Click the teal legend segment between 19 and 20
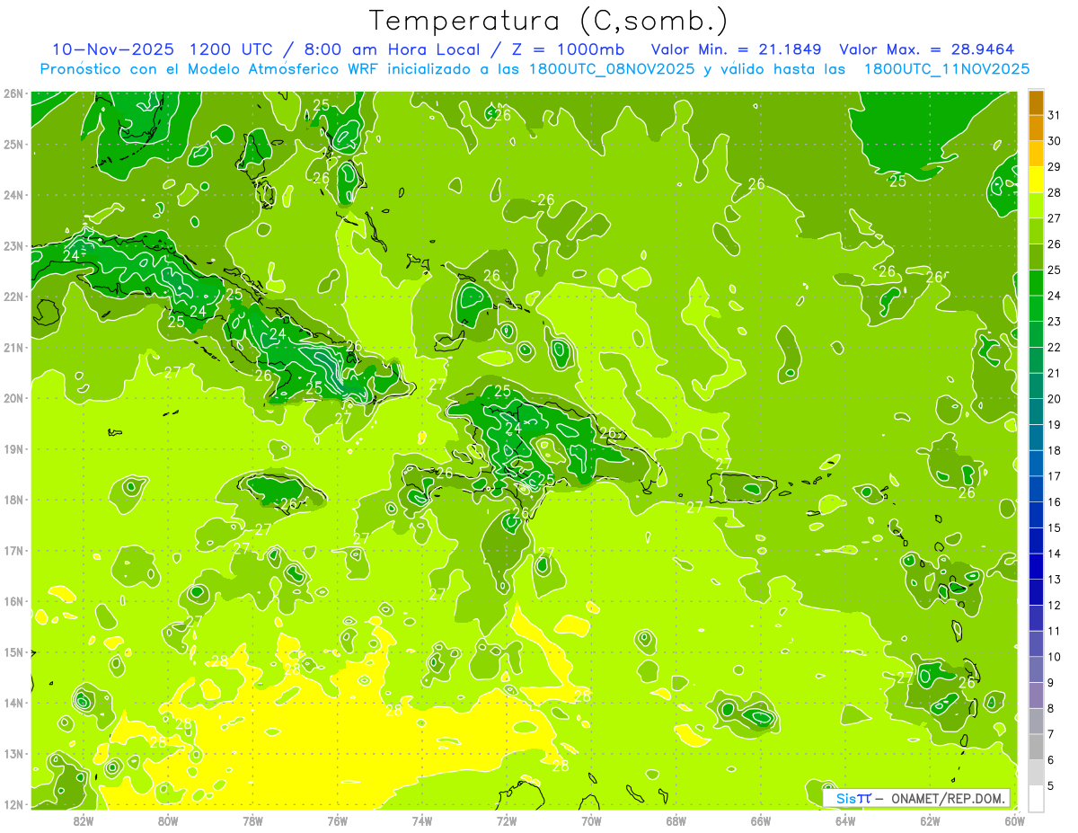 1036,412
